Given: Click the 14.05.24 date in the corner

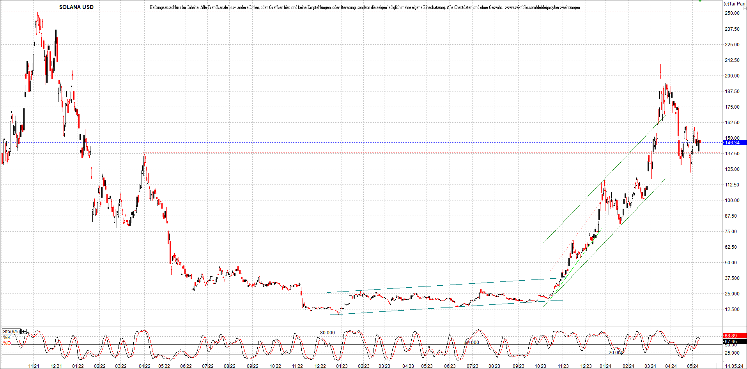Looking at the screenshot, I should click(x=734, y=366).
